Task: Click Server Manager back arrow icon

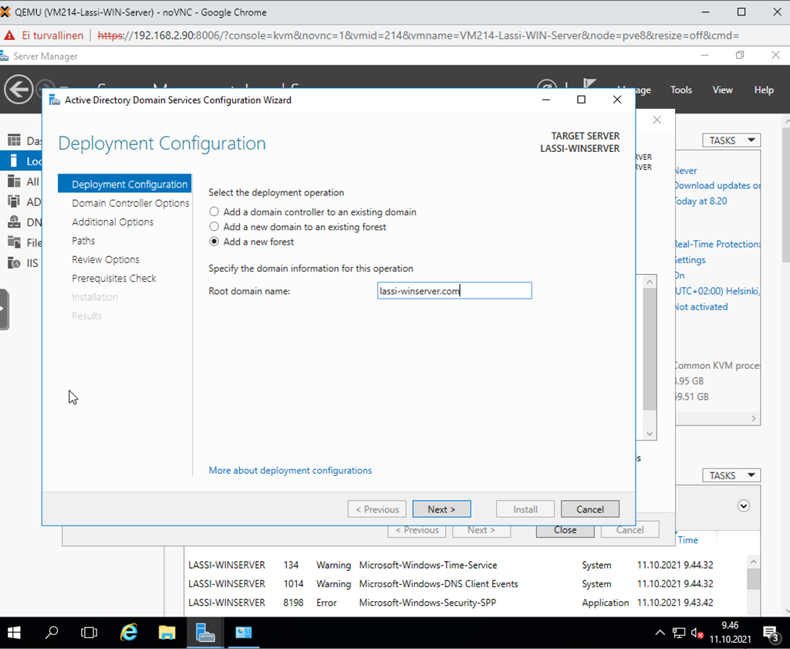Action: tap(19, 90)
